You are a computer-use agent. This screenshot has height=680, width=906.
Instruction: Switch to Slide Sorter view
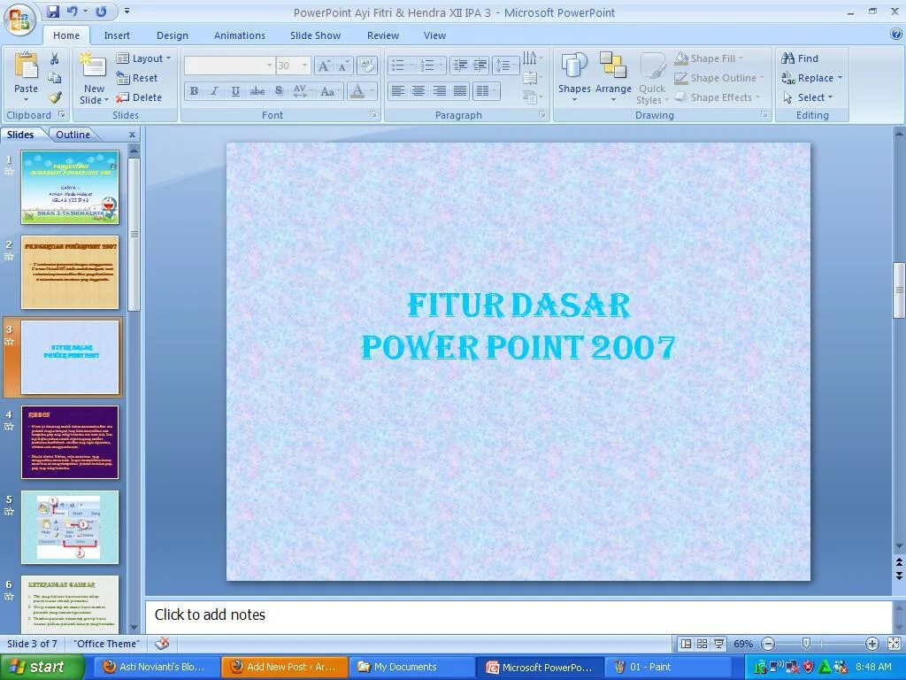(x=702, y=644)
